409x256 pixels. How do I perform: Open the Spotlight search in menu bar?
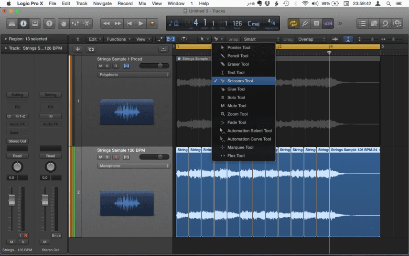click(388, 3)
